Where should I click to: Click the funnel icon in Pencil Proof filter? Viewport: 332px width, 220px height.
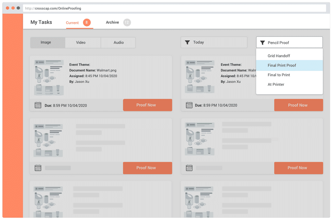(x=262, y=43)
